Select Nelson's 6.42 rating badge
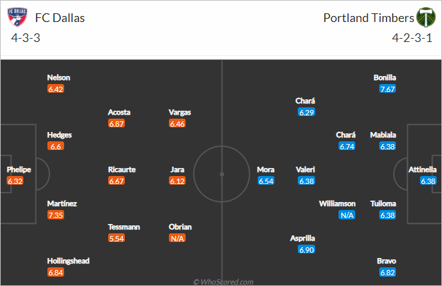442x286 pixels. pyautogui.click(x=56, y=89)
